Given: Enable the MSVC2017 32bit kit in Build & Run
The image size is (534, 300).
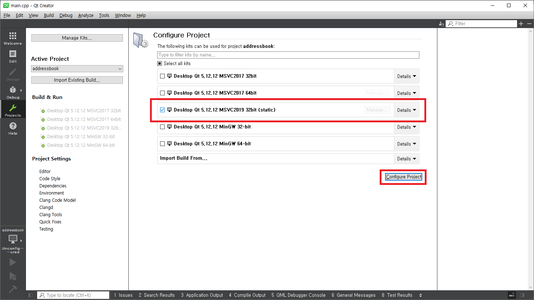Looking at the screenshot, I should 81,111.
